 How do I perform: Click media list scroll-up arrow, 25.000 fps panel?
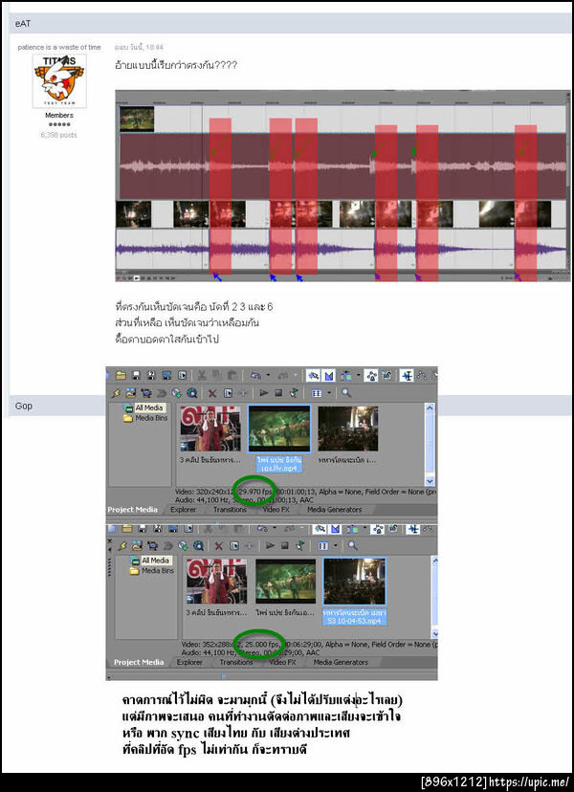(x=435, y=560)
